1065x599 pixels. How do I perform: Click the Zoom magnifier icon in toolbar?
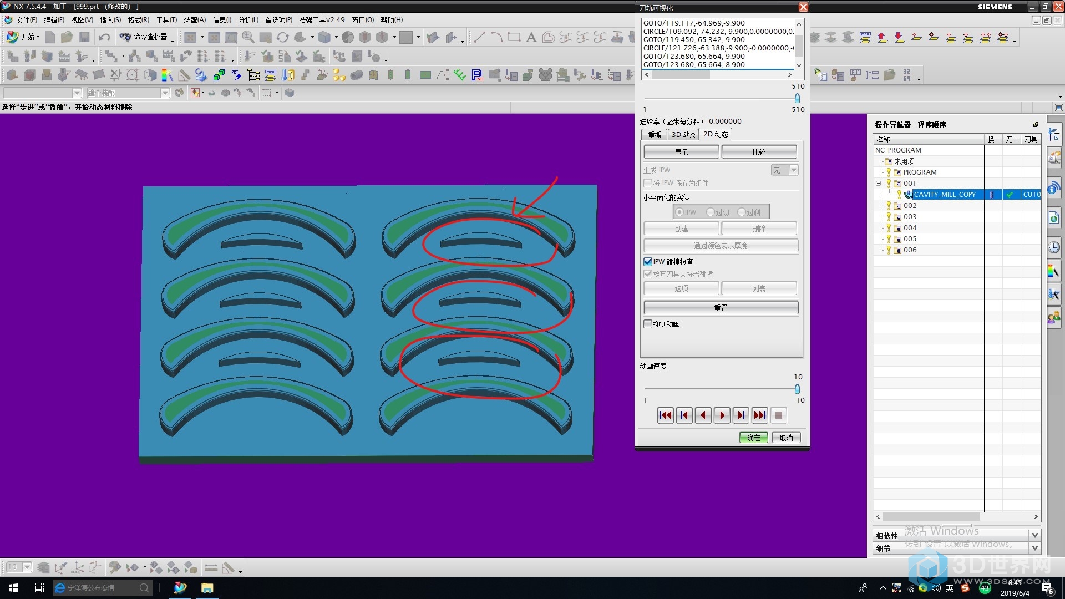248,37
